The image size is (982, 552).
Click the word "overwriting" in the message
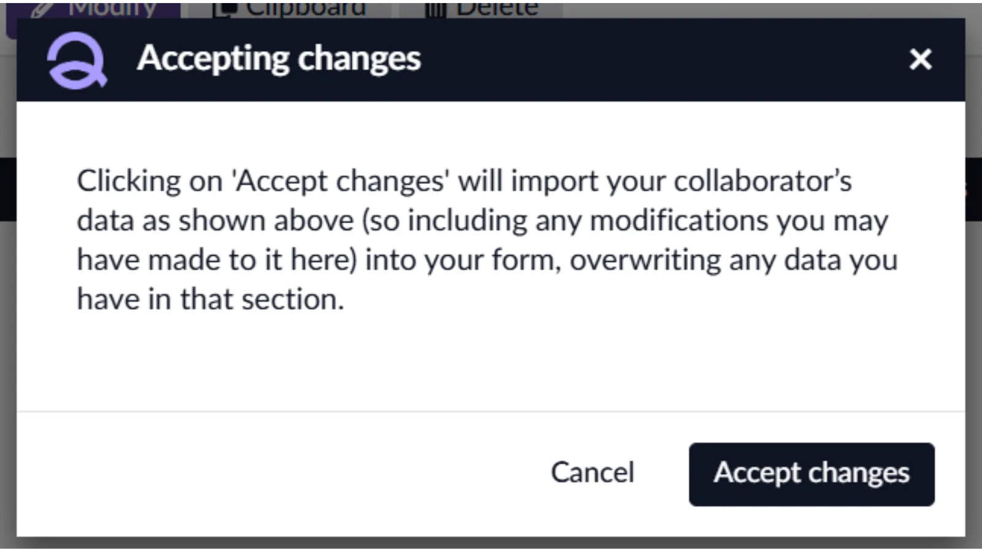pyautogui.click(x=645, y=259)
